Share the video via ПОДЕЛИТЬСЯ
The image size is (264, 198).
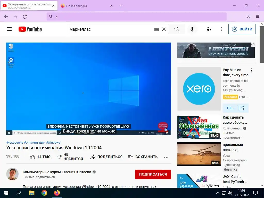[106, 157]
